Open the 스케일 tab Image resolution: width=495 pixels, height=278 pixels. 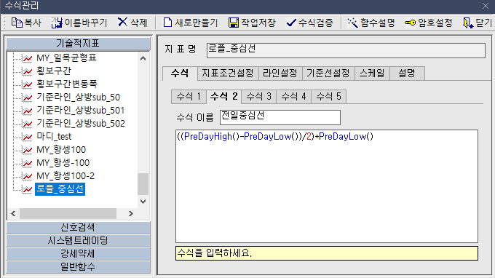[x=372, y=74]
